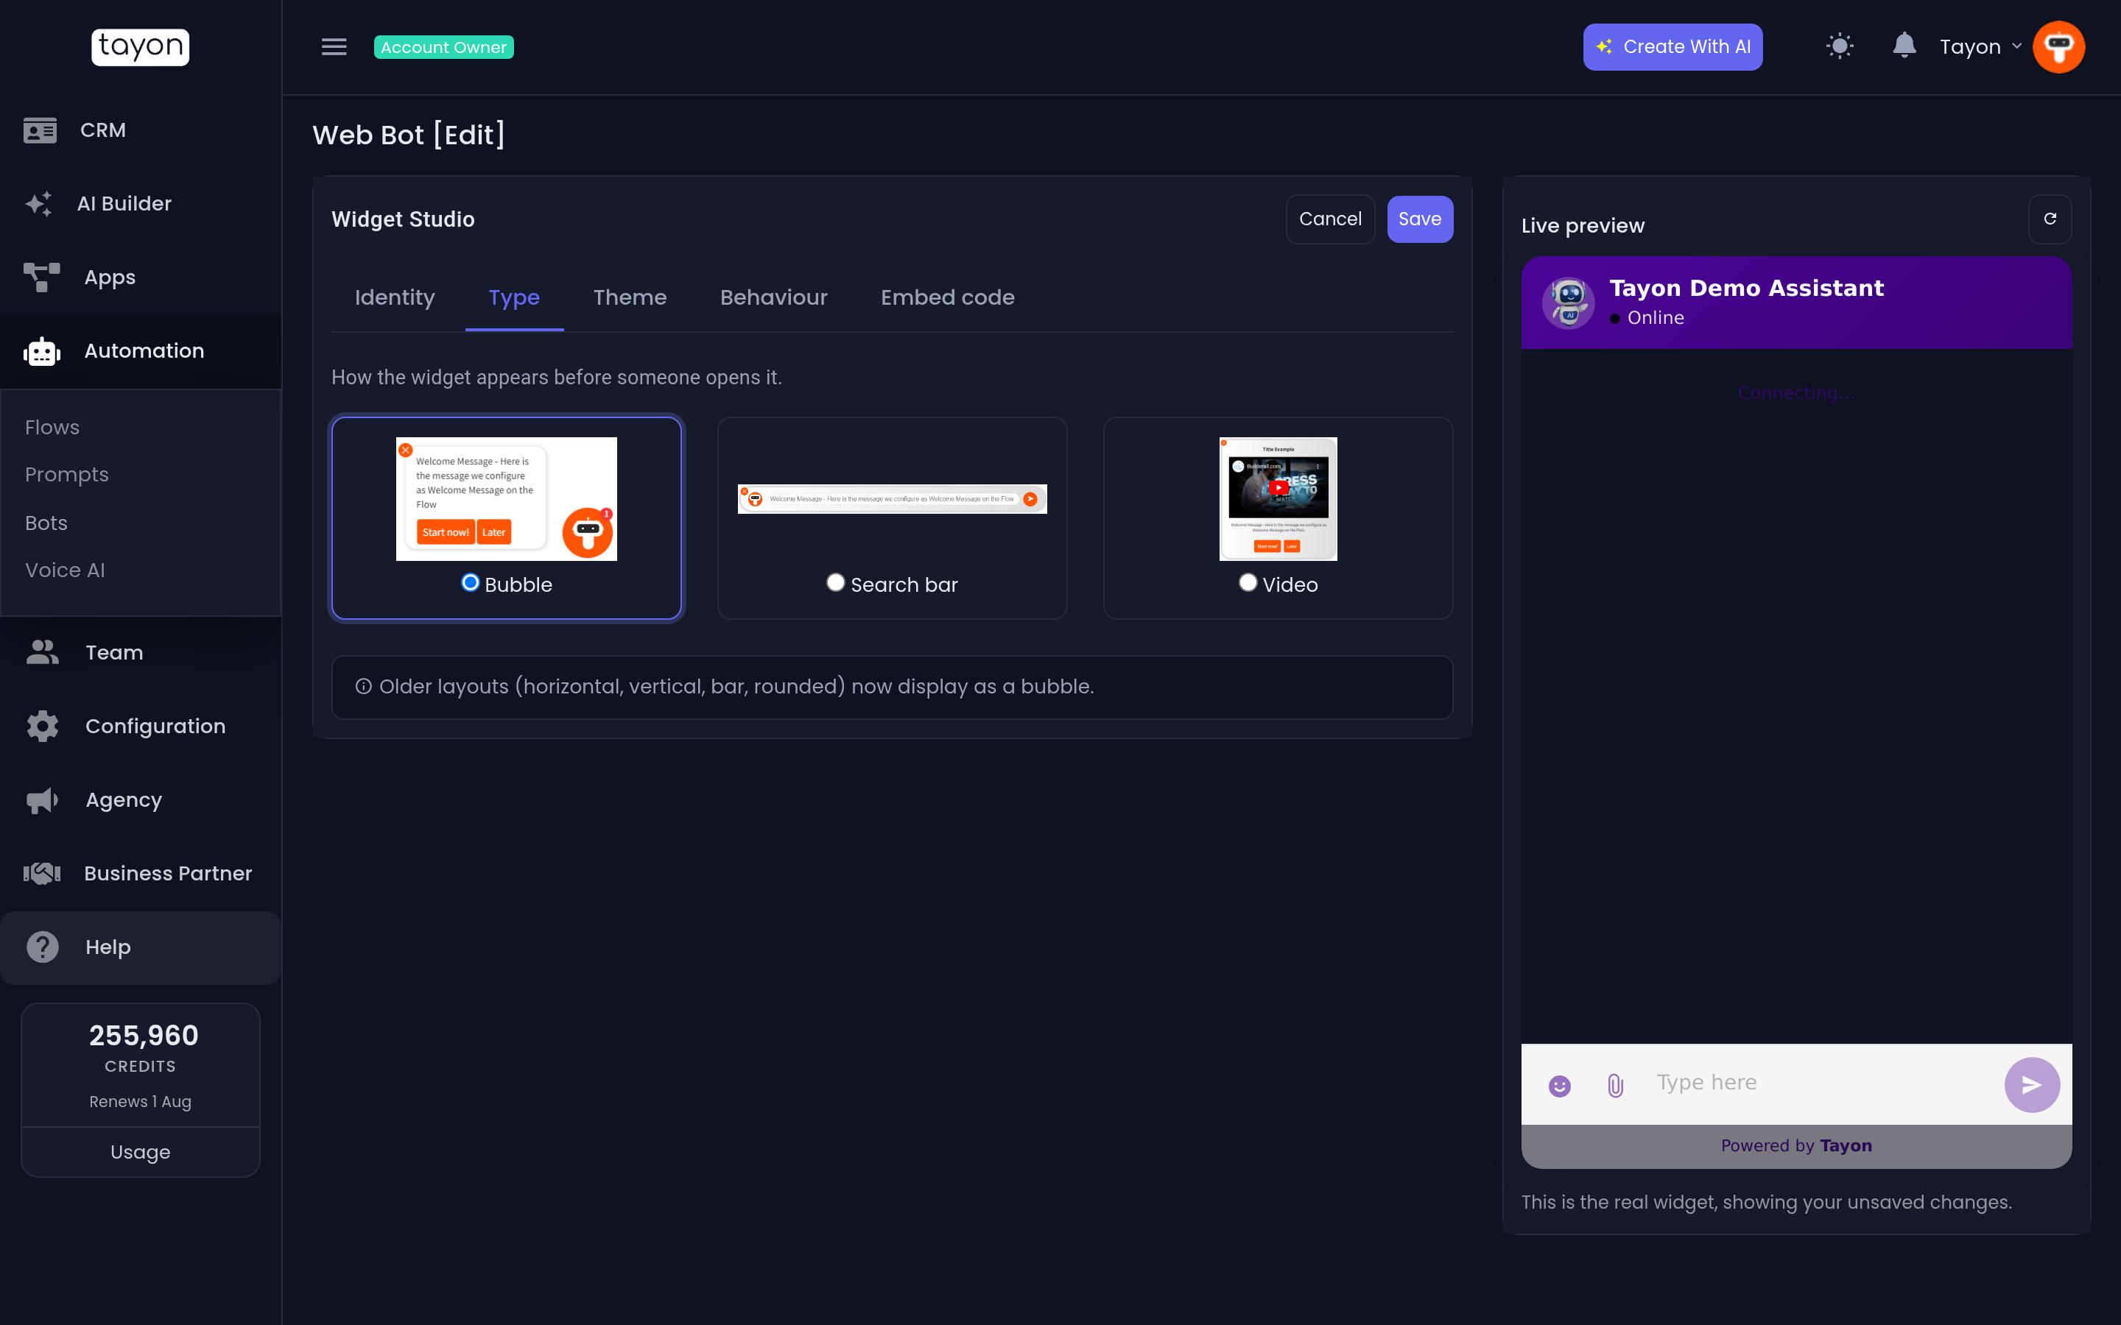Open the hamburger menu icon

click(334, 46)
